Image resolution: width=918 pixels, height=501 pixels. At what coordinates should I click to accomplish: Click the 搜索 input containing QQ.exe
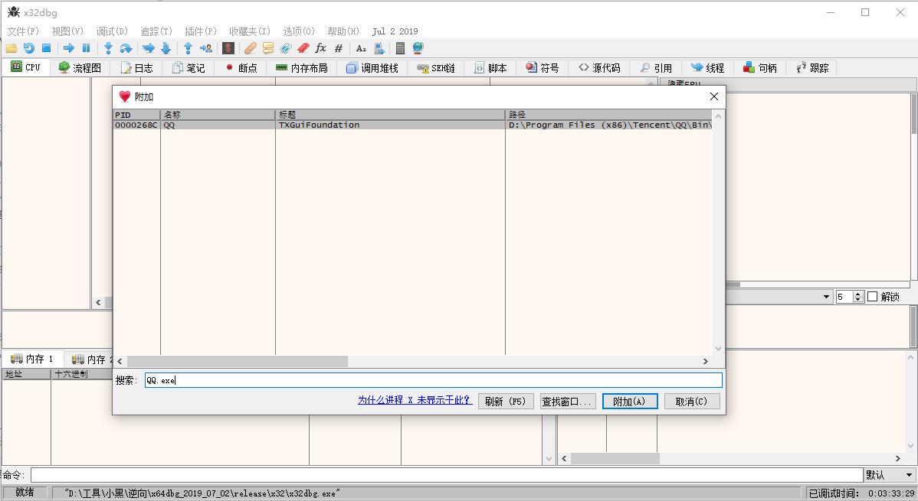[433, 379]
